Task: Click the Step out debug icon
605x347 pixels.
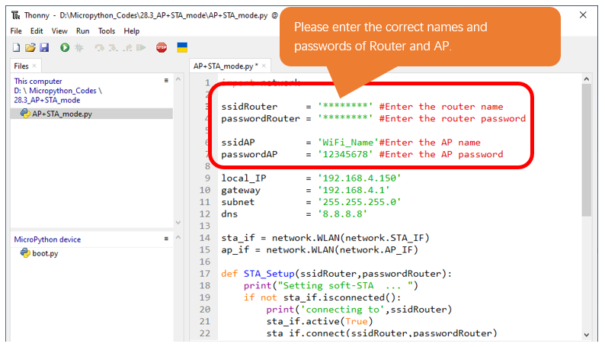Action: [127, 47]
